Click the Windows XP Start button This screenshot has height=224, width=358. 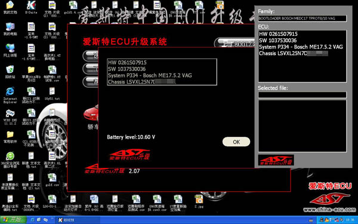click(13, 220)
